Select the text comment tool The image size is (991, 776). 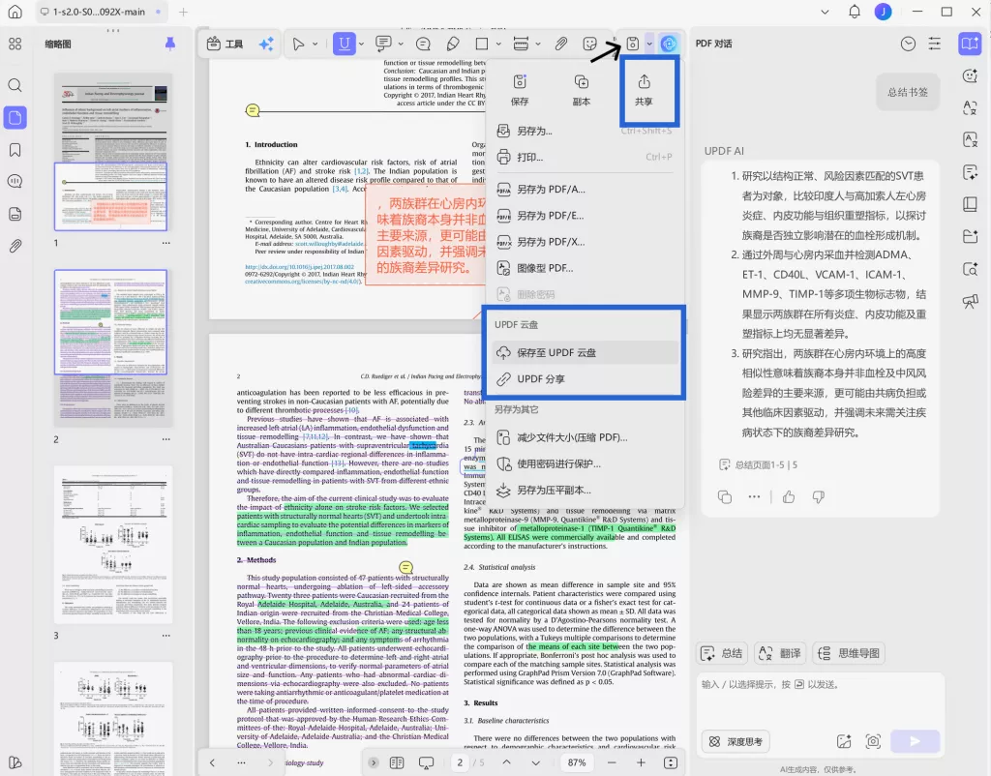point(383,44)
